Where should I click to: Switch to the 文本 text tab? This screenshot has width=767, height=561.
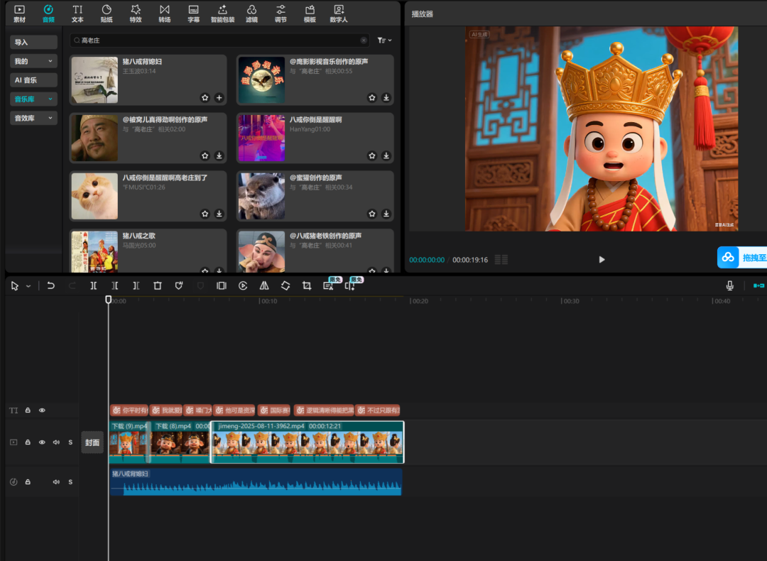coord(77,13)
